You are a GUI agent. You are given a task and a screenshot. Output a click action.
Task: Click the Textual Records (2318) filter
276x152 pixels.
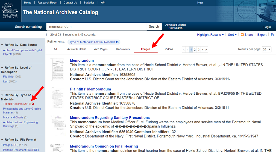coord(17,104)
